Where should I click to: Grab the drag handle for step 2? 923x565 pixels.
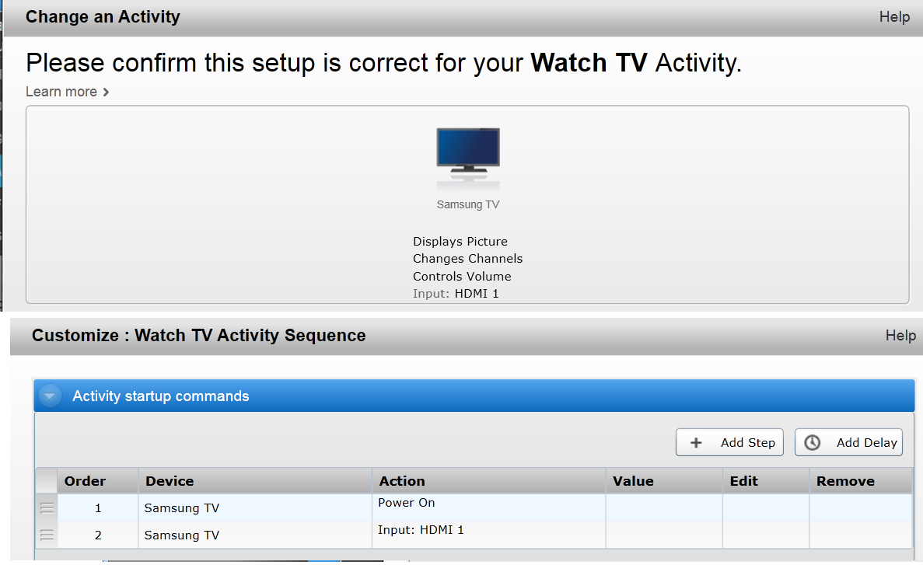47,535
